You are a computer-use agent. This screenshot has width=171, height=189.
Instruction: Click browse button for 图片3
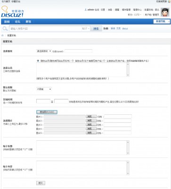point(91,125)
